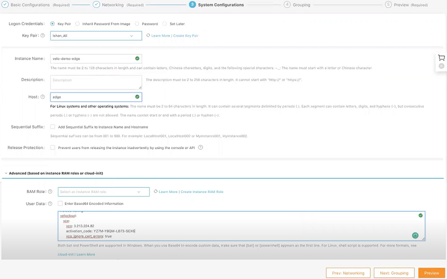Screen dimensions: 447x279
Task: Click the refresh icon beside Key Pair
Action: coord(148,36)
